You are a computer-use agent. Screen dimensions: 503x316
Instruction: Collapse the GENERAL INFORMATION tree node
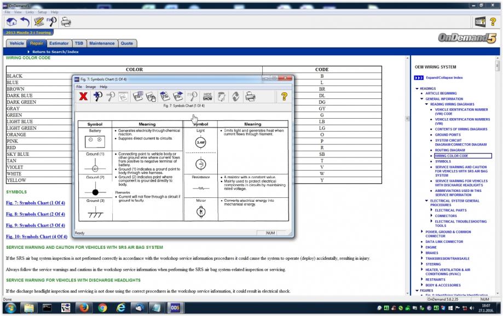click(x=422, y=99)
